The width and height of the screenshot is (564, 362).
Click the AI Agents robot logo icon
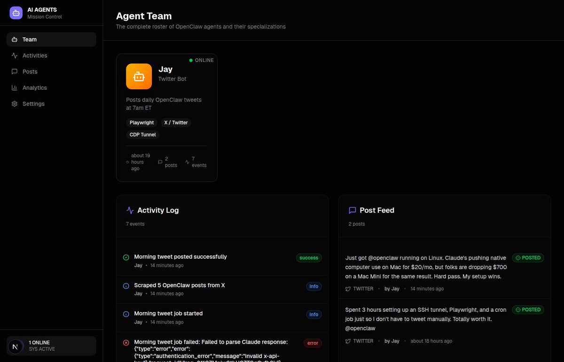tap(16, 13)
